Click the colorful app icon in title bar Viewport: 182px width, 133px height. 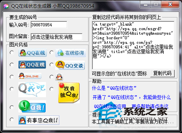6,6
